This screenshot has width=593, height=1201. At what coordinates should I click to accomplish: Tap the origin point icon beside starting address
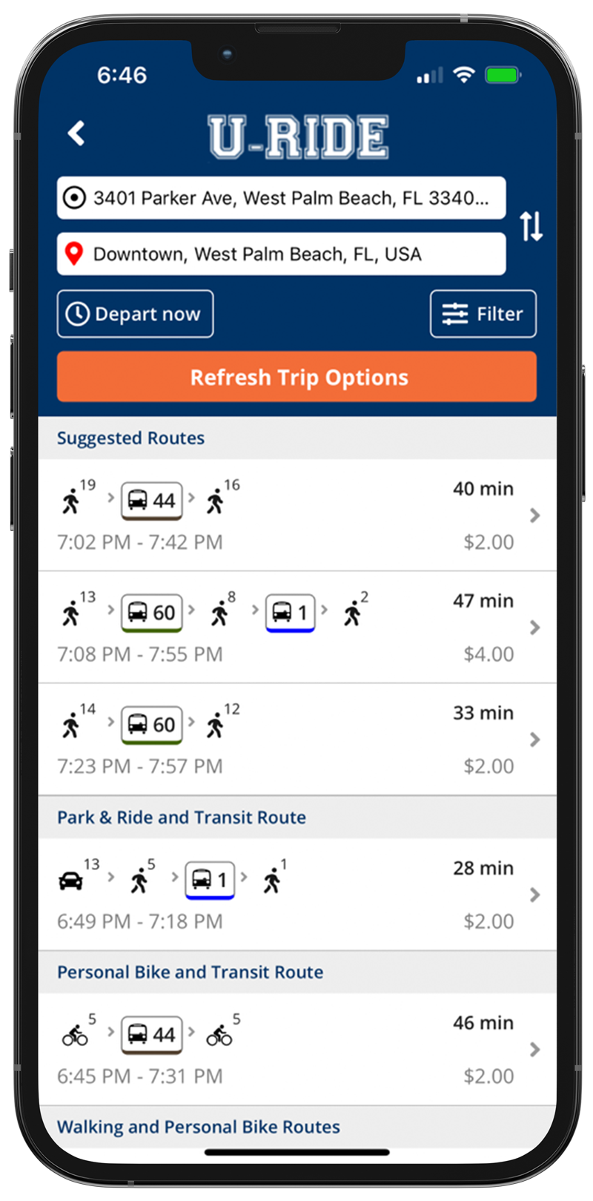pyautogui.click(x=73, y=197)
